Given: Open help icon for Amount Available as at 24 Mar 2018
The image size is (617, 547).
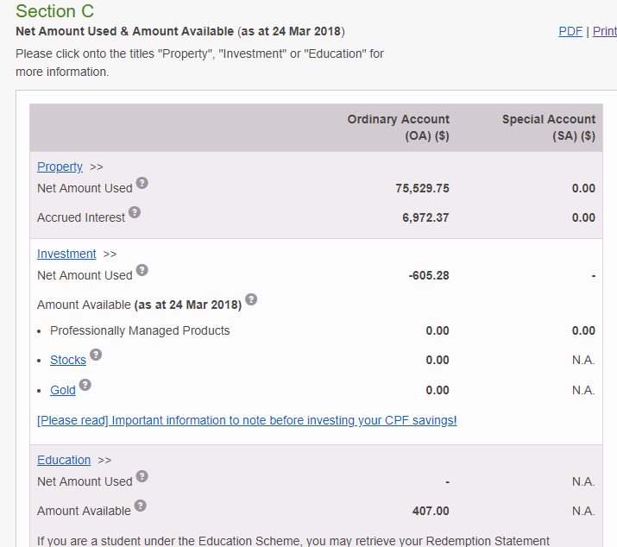Looking at the screenshot, I should click(251, 299).
